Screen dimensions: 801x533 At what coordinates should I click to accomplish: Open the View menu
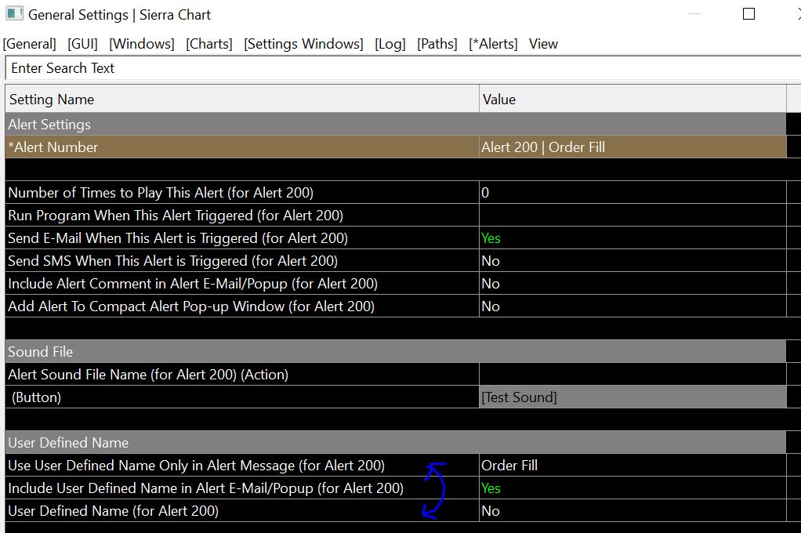pos(543,44)
